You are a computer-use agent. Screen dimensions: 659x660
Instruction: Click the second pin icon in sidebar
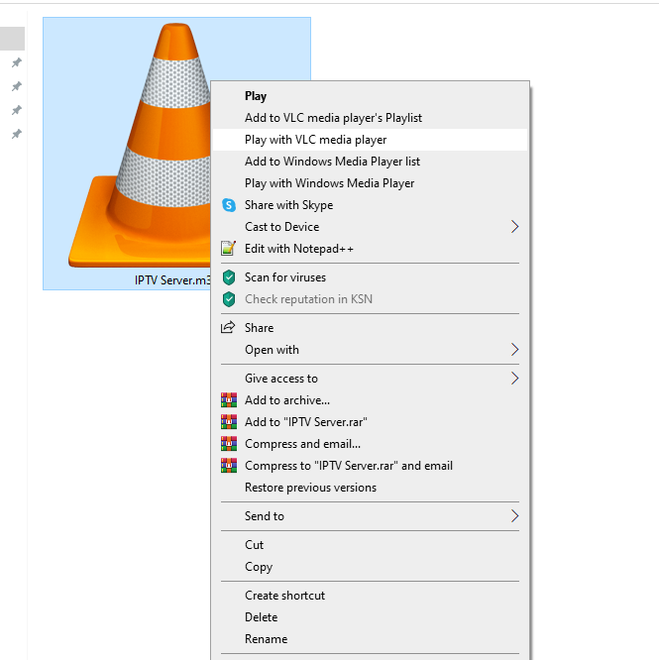(17, 86)
